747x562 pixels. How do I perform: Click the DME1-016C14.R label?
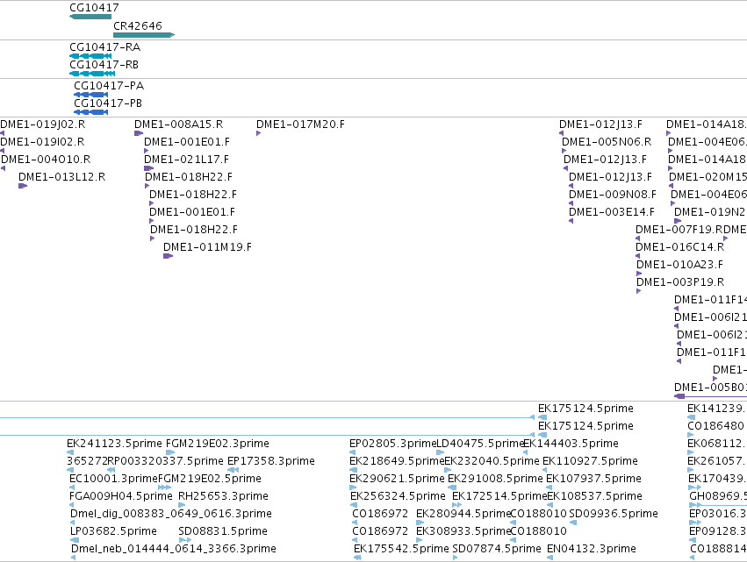point(679,248)
